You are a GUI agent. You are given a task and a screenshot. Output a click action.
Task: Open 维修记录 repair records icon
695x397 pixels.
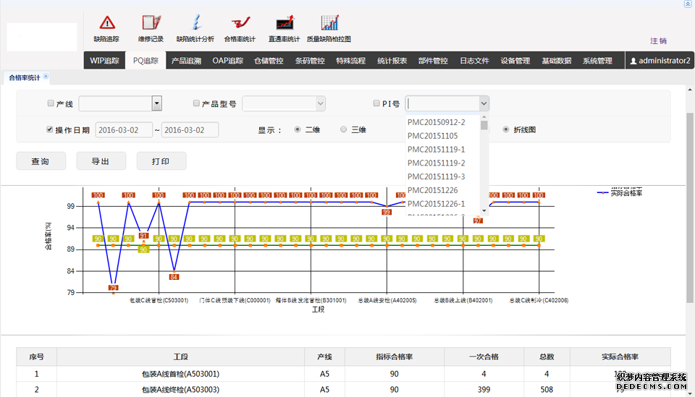click(151, 27)
